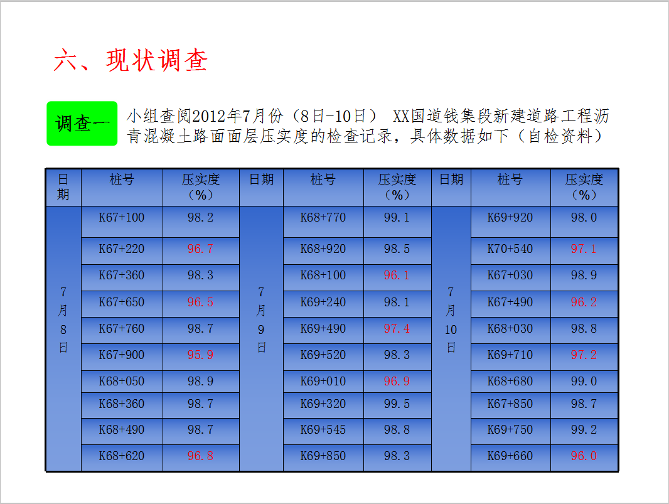Click the description paragraph starting 小组查阅2012年7月份
The width and height of the screenshot is (669, 504).
pyautogui.click(x=368, y=126)
